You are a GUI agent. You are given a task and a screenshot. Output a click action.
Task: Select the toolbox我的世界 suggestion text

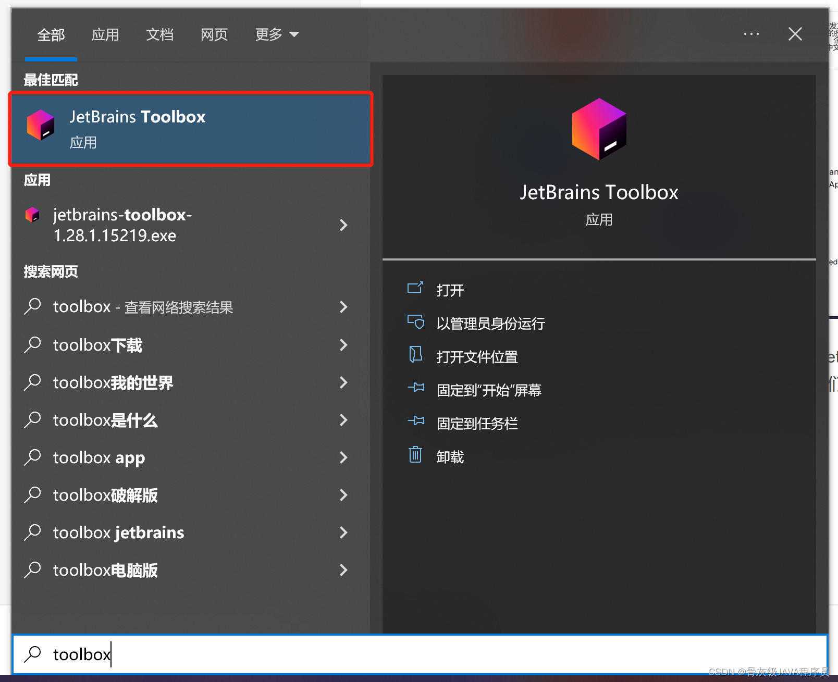coord(113,382)
